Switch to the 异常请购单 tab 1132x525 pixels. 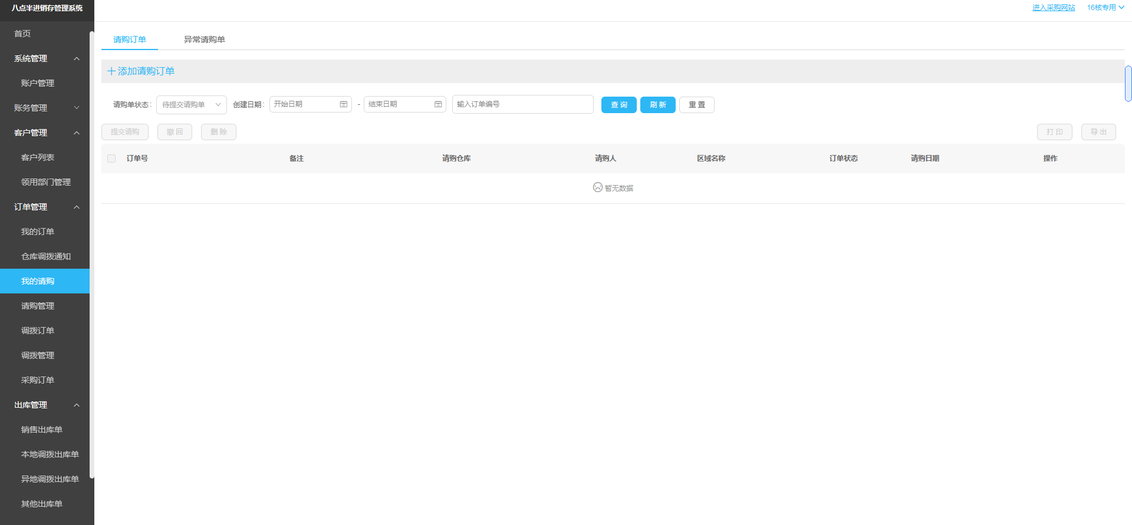(205, 39)
